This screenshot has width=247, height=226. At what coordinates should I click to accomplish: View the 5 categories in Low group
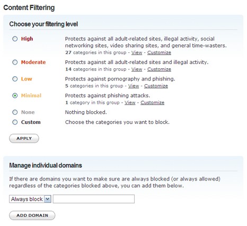click(134, 86)
